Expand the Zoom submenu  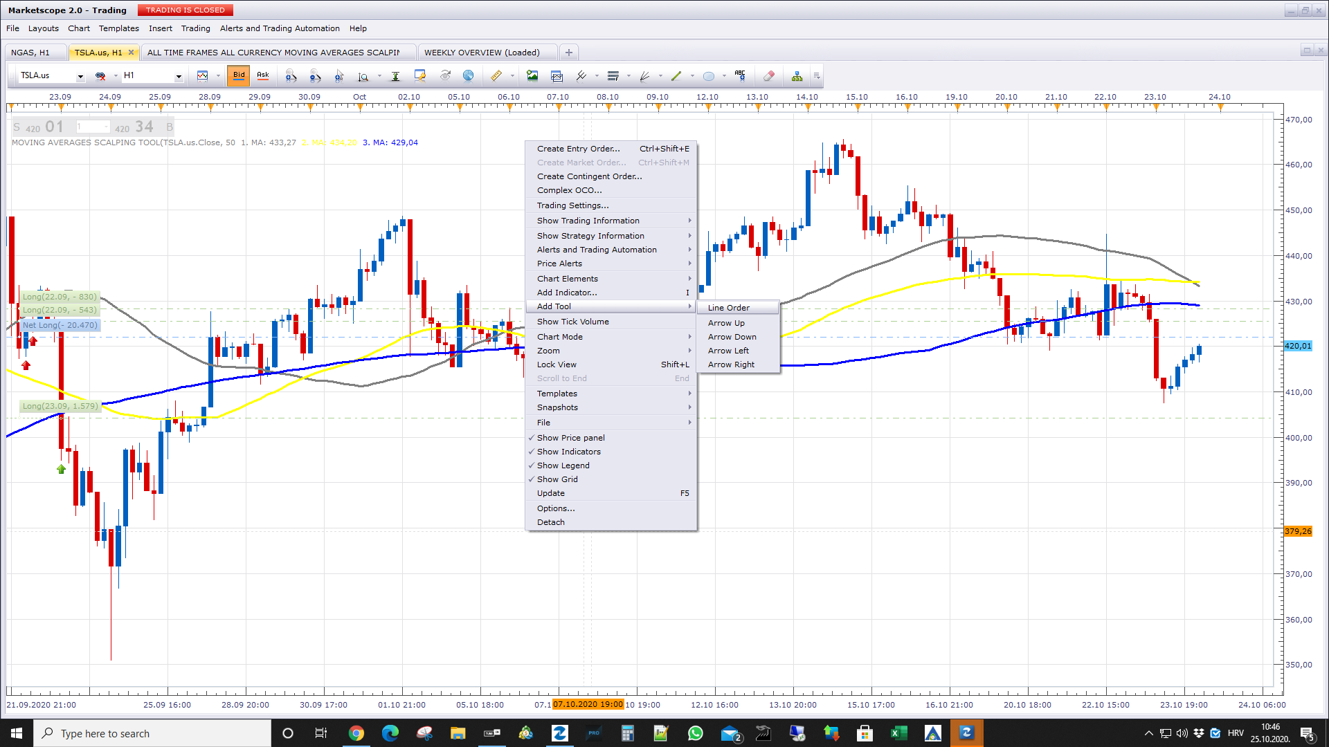[x=611, y=351]
